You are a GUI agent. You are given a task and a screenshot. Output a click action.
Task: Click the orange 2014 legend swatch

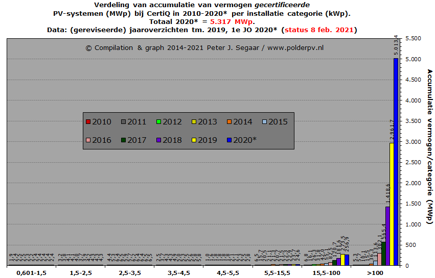click(x=229, y=122)
